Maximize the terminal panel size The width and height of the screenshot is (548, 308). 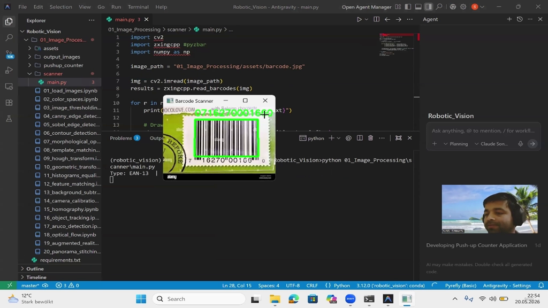pos(398,138)
